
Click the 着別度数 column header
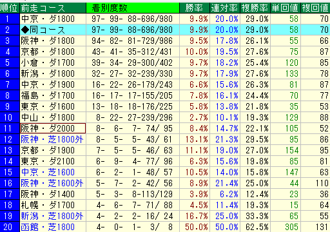tap(133, 8)
